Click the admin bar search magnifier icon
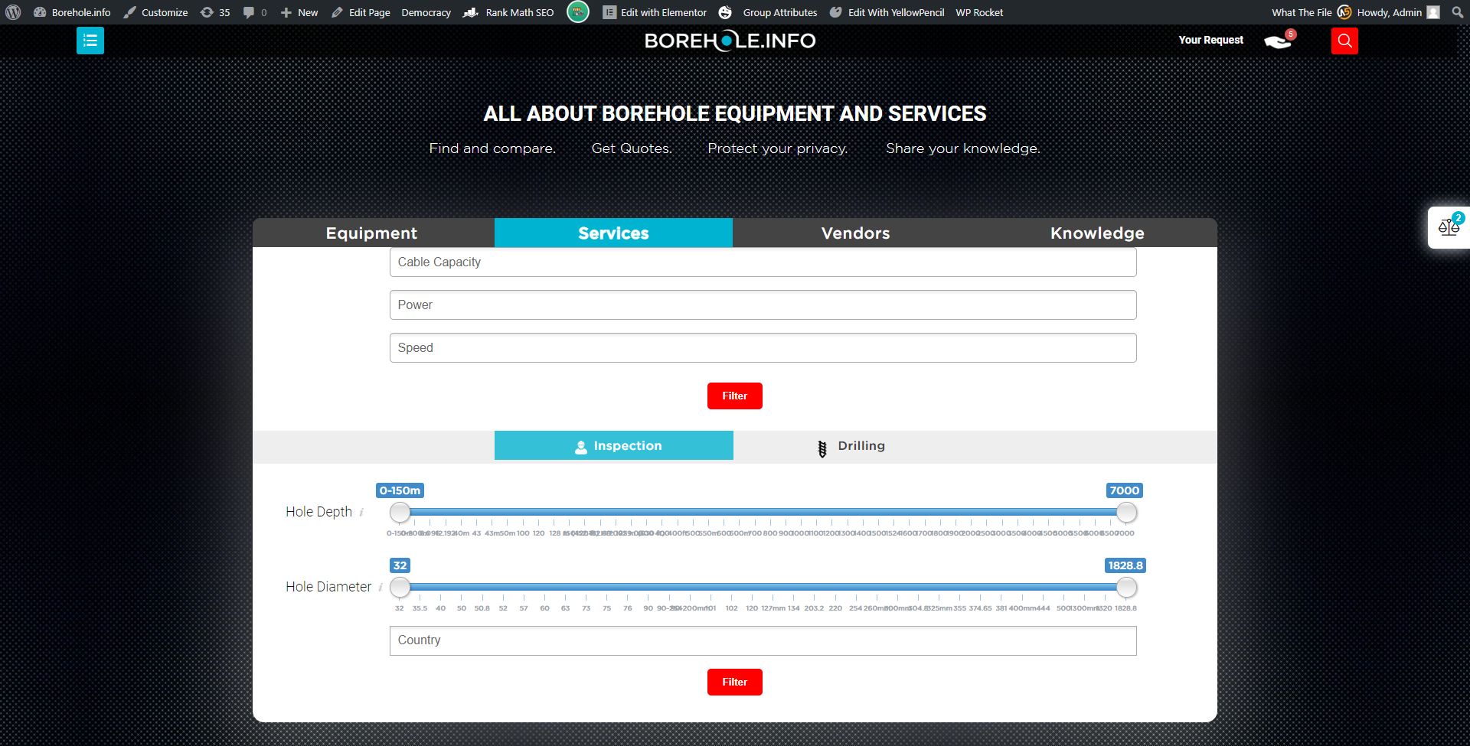This screenshot has height=746, width=1470. pyautogui.click(x=1457, y=12)
